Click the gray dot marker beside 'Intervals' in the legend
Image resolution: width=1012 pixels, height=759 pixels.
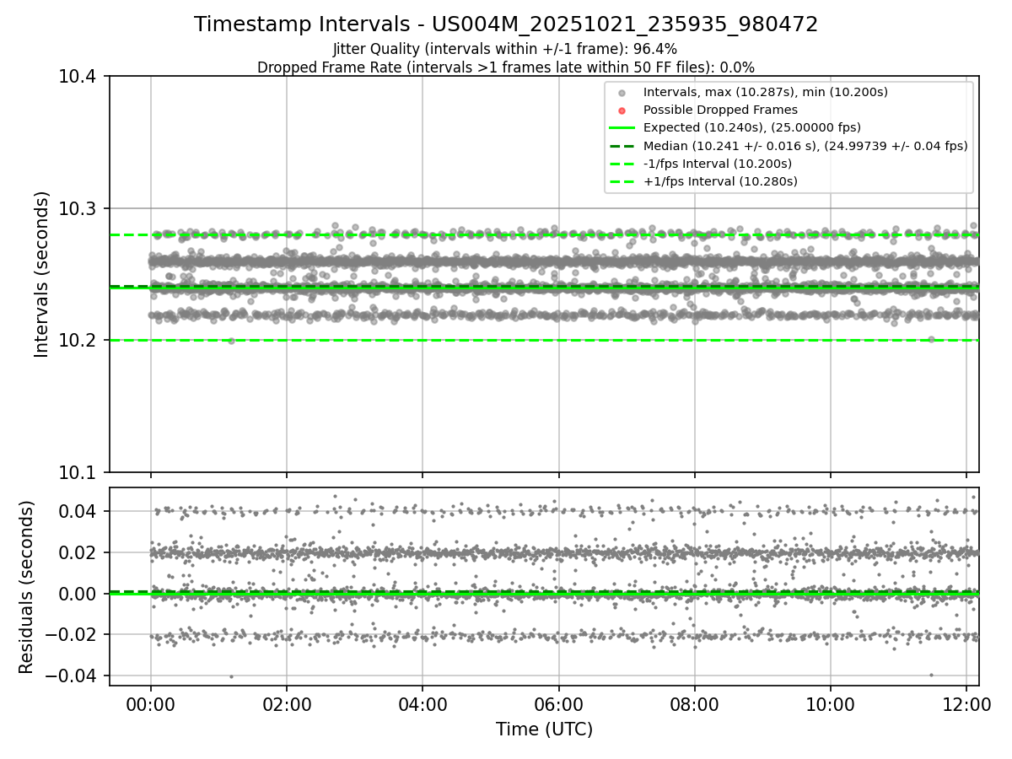point(622,93)
